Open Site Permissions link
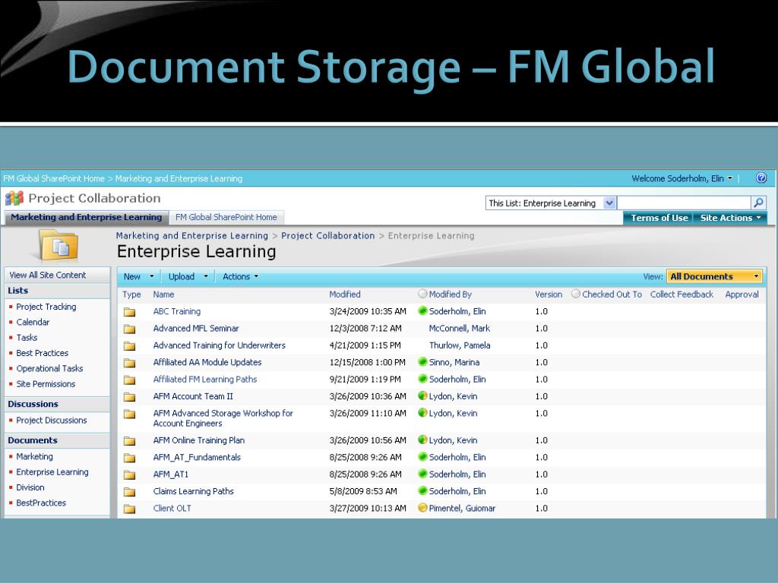 [x=46, y=384]
